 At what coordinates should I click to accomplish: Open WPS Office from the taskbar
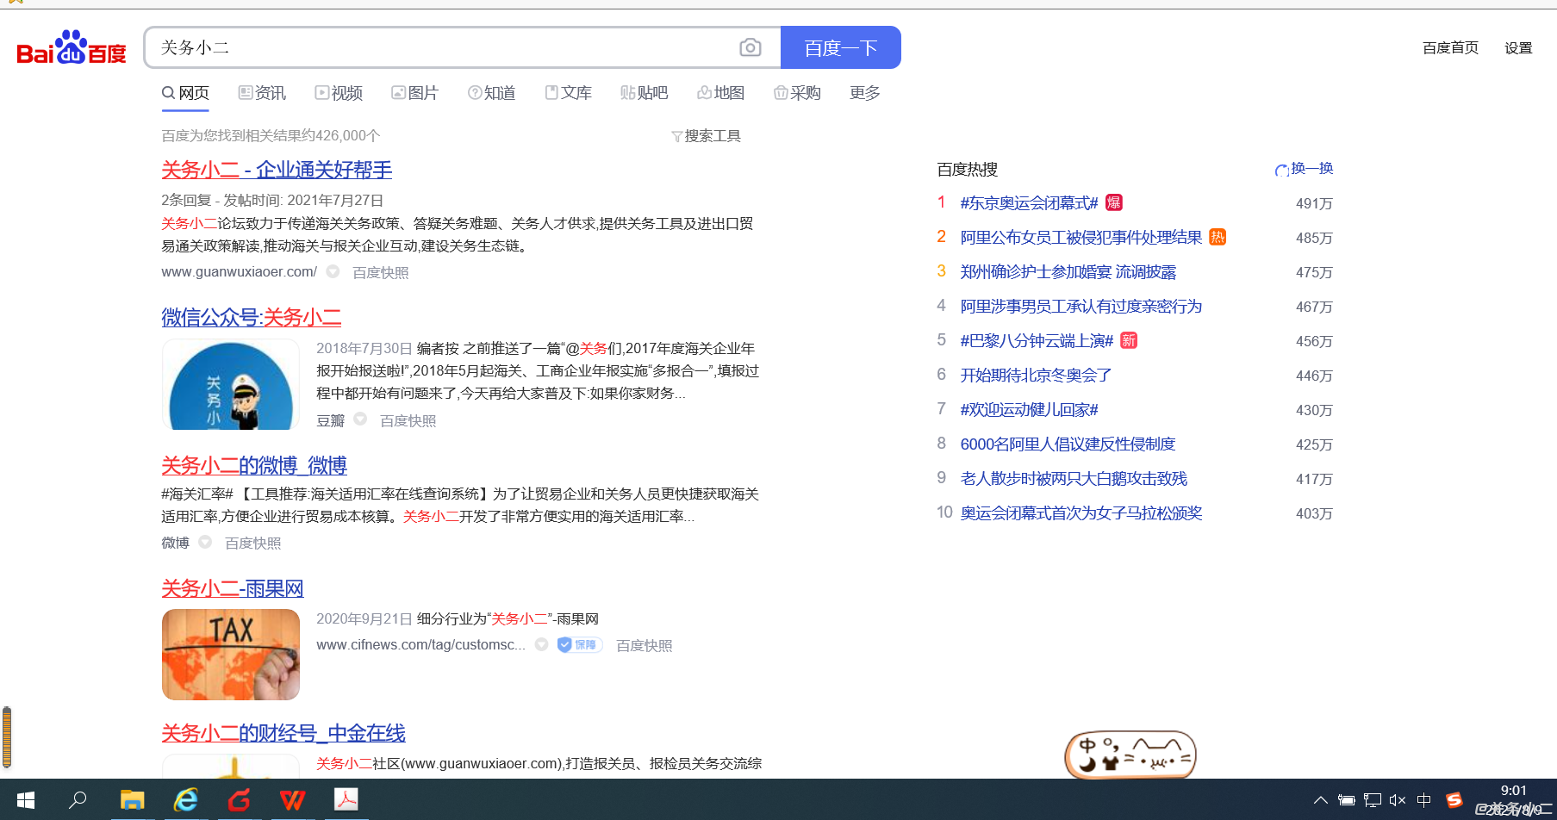click(x=292, y=800)
